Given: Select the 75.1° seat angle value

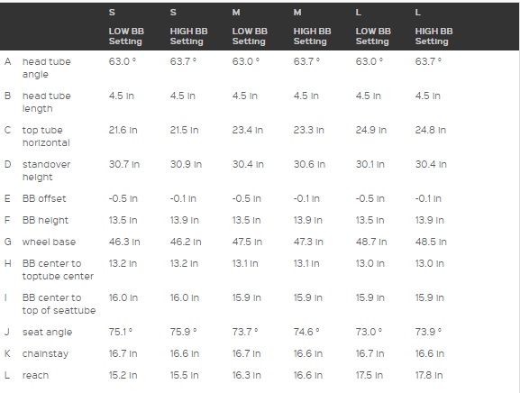Looking at the screenshot, I should [x=121, y=332].
